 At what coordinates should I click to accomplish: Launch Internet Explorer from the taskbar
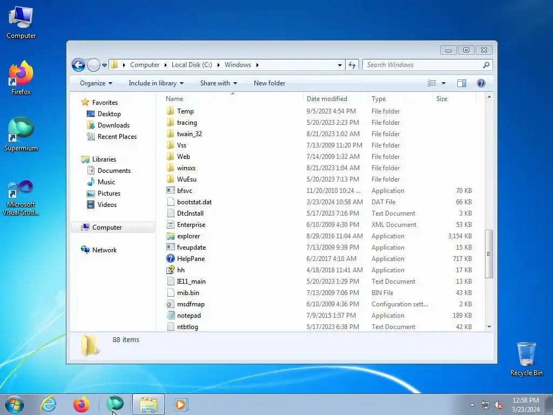[48, 404]
